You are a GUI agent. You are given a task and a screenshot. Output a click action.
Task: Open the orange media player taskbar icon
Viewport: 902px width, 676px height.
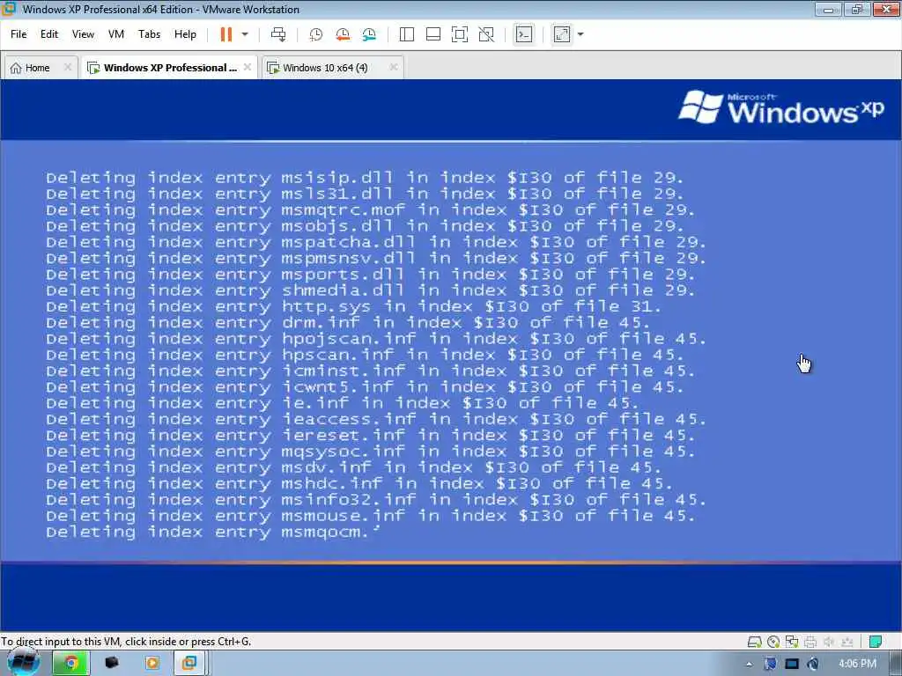[x=152, y=664]
